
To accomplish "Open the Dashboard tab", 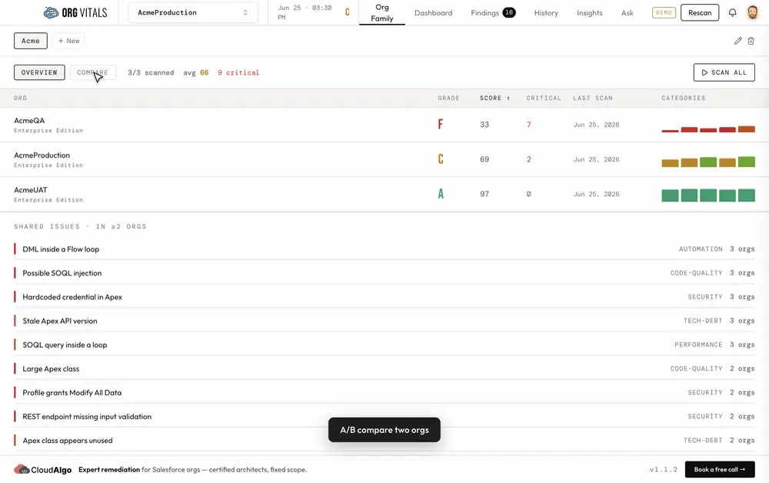I will [434, 13].
